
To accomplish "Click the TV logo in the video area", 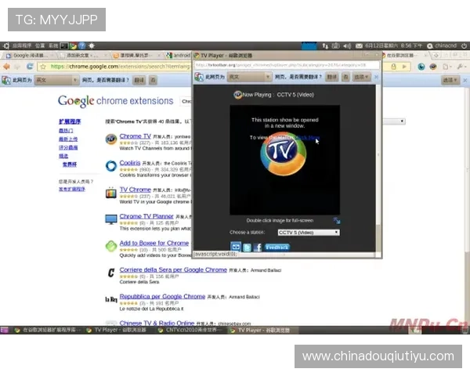I will (x=284, y=154).
